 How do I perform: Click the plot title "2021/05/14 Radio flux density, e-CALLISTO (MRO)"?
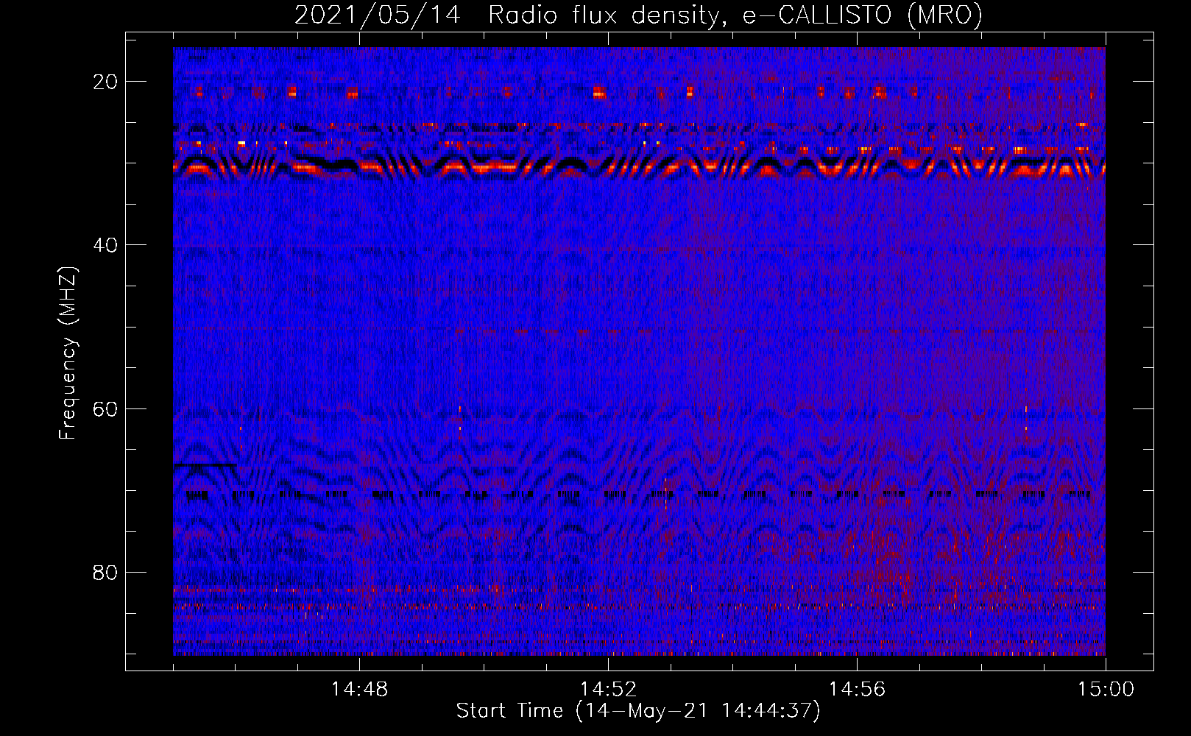pyautogui.click(x=638, y=15)
